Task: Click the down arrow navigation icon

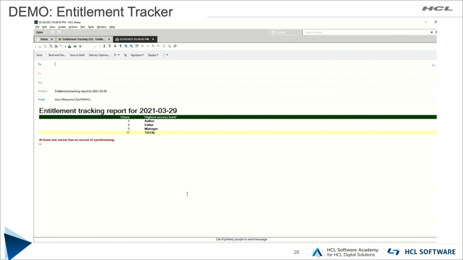Action: coord(115,46)
